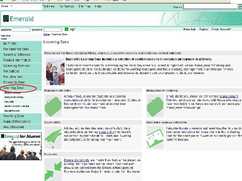Select Learning Zone in the sidebar
This screenshot has height=181, width=242.
pos(21,88)
